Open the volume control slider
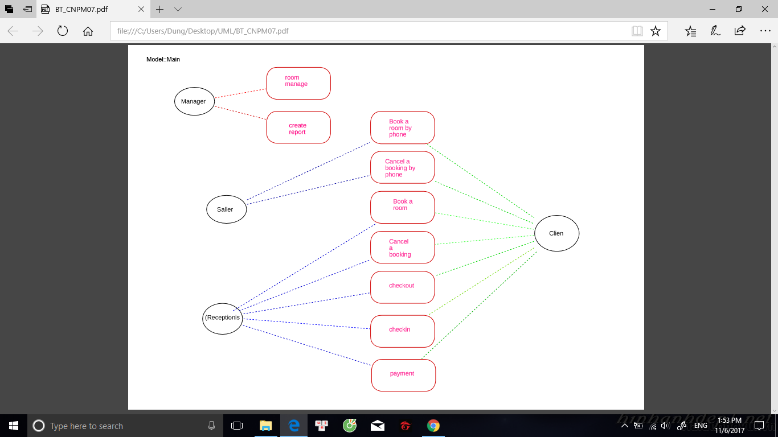The image size is (778, 437). [664, 426]
